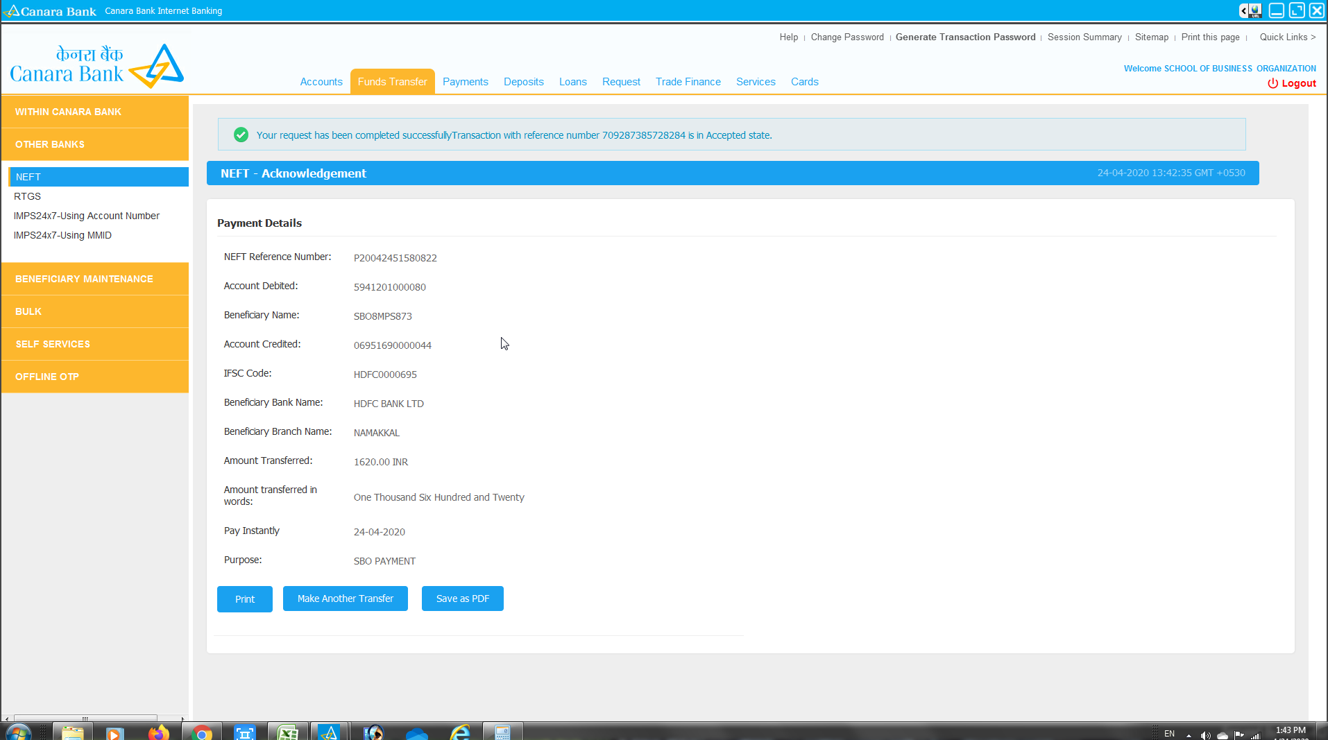
Task: Open the Services tab
Action: [x=756, y=82]
